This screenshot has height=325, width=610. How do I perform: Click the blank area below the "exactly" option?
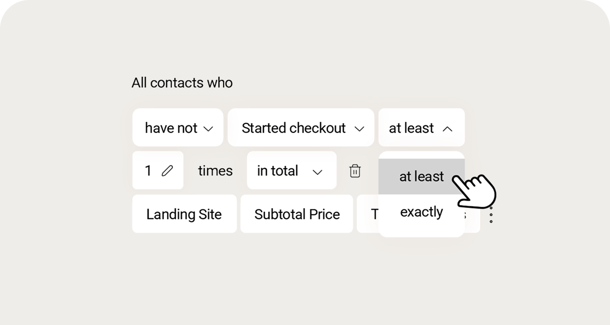point(421,230)
